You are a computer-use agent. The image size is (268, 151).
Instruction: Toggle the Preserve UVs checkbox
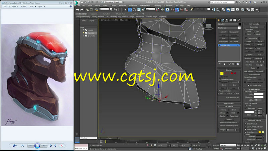(x=246, y=38)
